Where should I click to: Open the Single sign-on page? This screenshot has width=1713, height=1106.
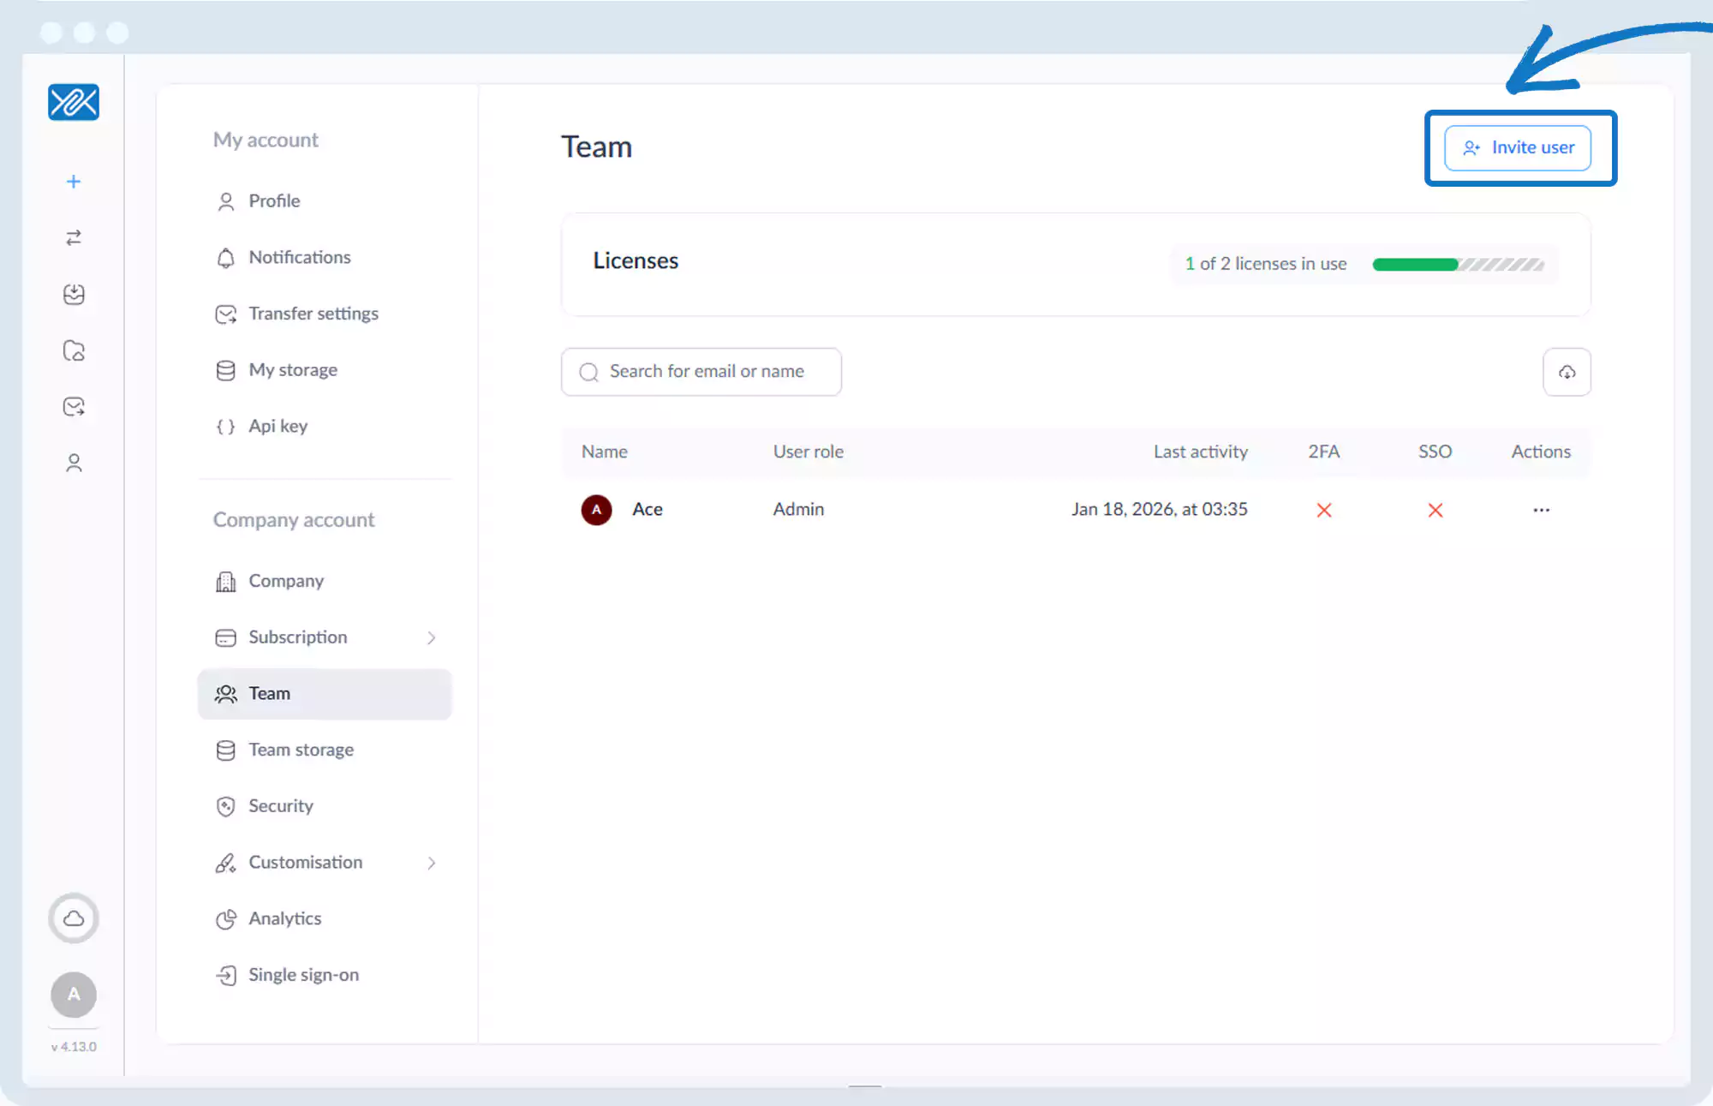303,975
